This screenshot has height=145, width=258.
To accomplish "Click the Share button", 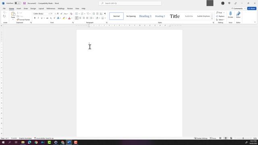I will pyautogui.click(x=252, y=8).
